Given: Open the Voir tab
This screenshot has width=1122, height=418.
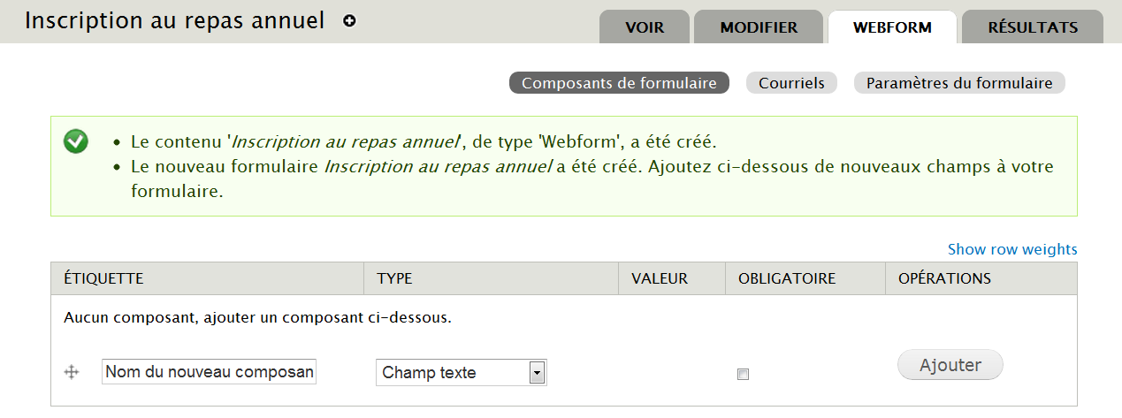Looking at the screenshot, I should pos(645,27).
